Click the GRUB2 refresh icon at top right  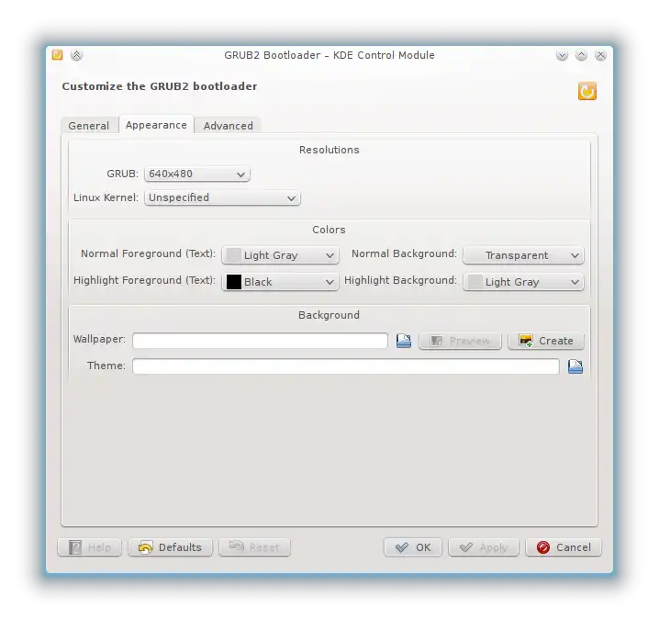pyautogui.click(x=586, y=91)
